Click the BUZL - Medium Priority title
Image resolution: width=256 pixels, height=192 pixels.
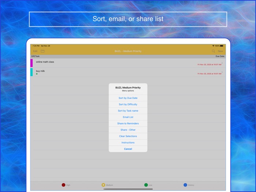click(x=128, y=51)
